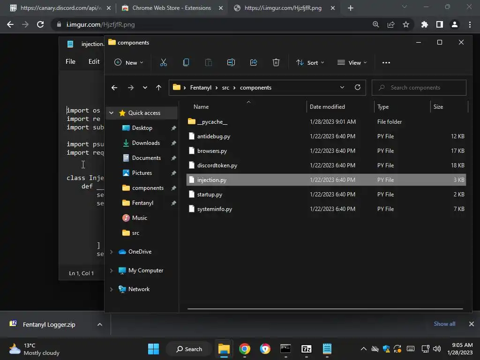Click the Search box in the taskbar
The height and width of the screenshot is (360, 480).
tap(189, 349)
